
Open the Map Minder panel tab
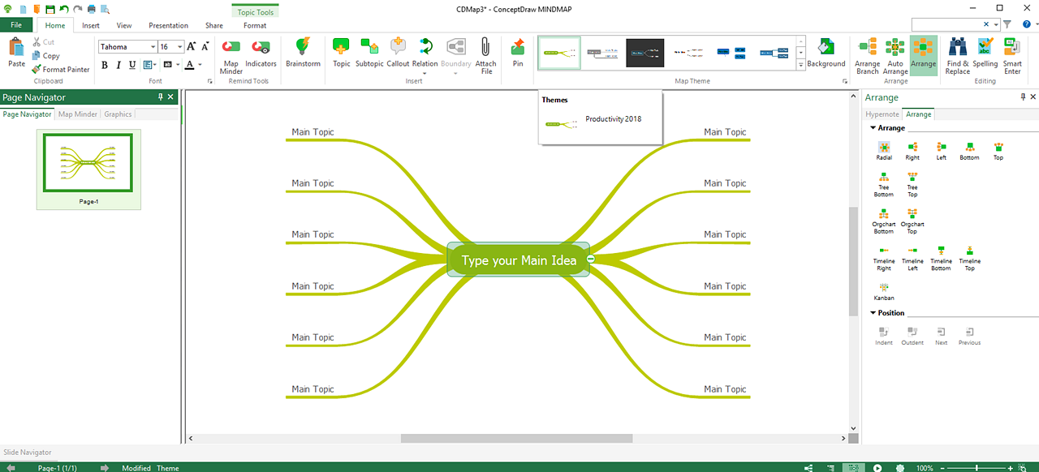tap(77, 114)
